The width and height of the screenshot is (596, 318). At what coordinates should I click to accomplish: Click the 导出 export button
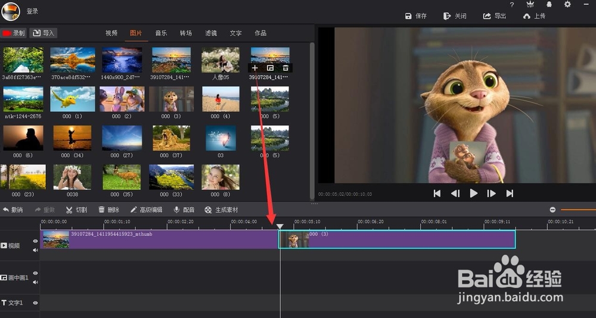pos(495,16)
